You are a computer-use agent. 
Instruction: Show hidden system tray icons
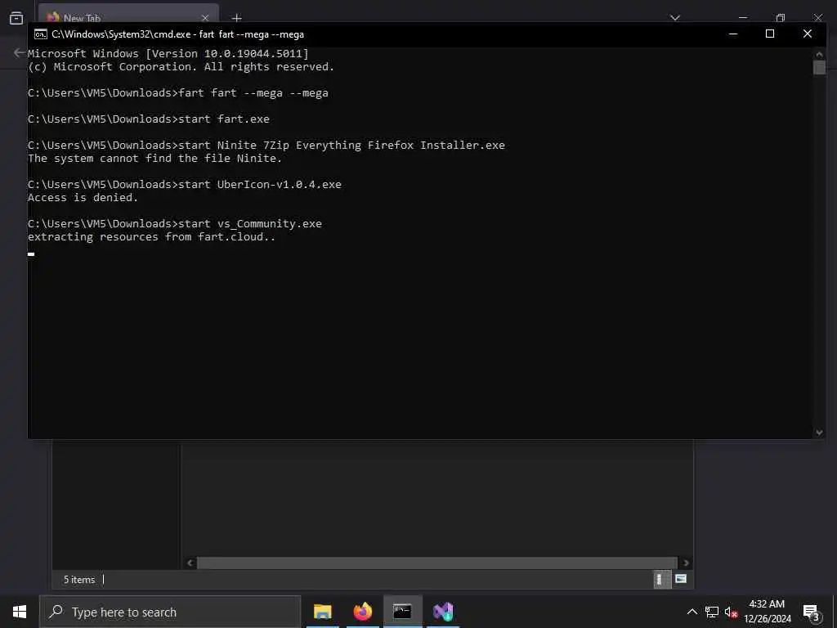point(692,612)
